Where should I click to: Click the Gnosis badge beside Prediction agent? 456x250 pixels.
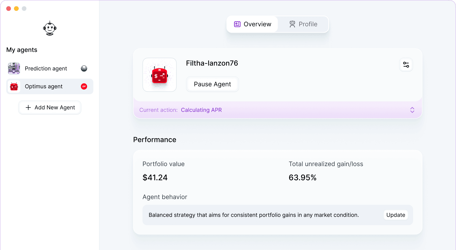click(x=84, y=69)
